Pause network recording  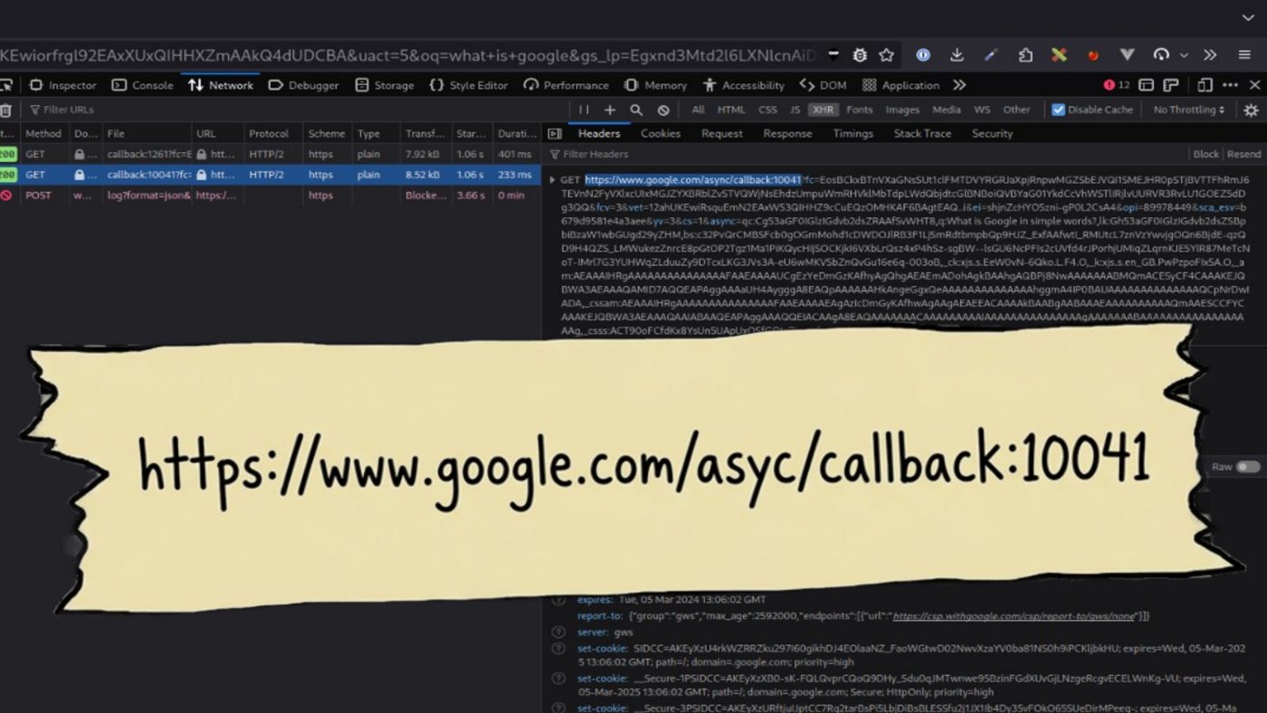584,109
